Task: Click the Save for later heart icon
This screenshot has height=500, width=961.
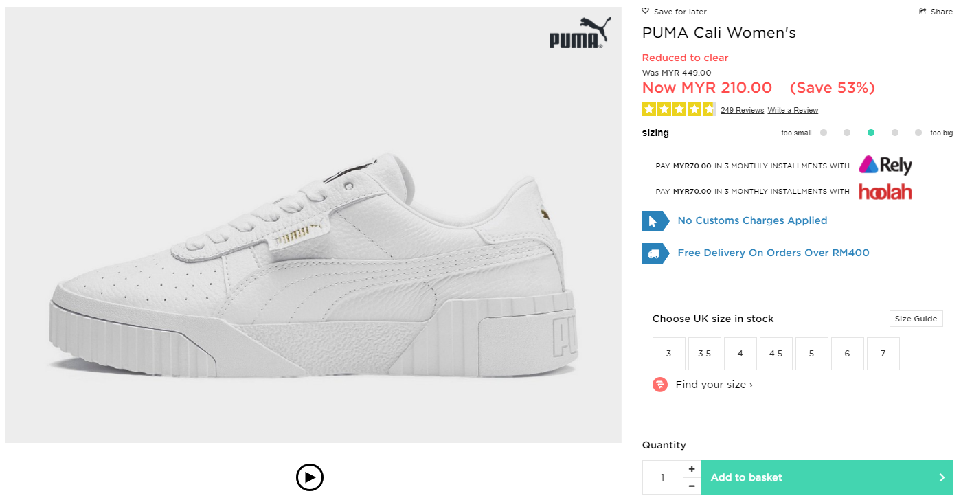Action: (x=645, y=11)
